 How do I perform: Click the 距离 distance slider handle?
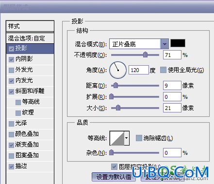tap(115, 85)
